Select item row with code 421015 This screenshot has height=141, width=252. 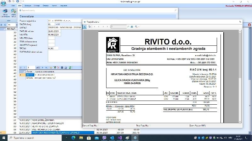(x=51, y=78)
